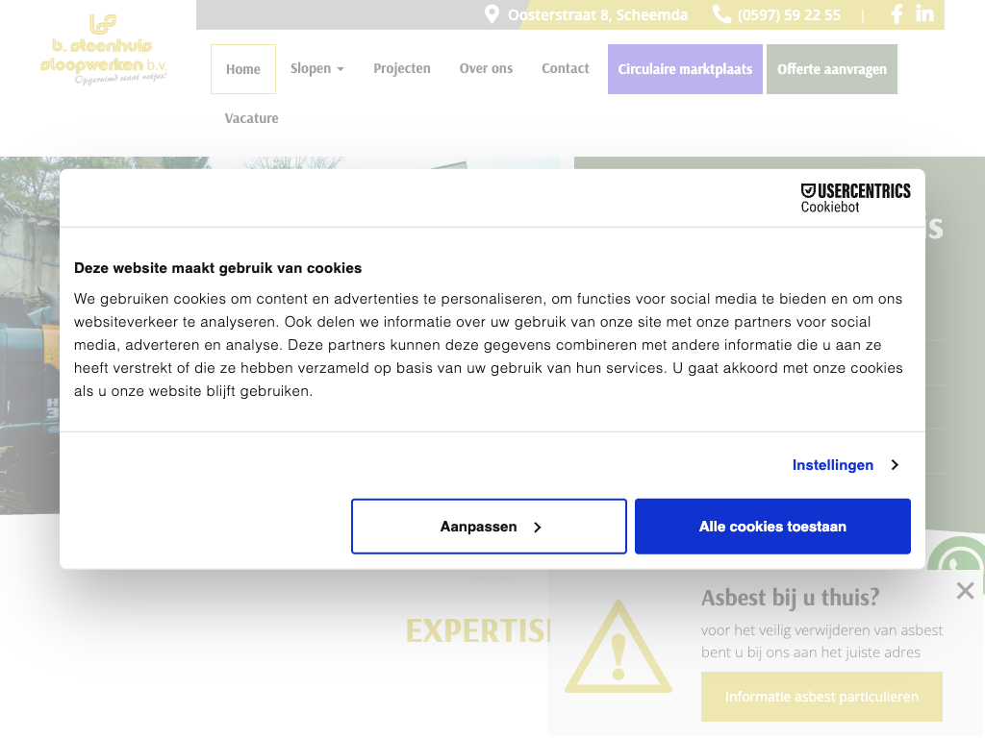Screen dimensions: 985x738
Task: Click the Circulaire marktplaats button
Action: (x=685, y=69)
